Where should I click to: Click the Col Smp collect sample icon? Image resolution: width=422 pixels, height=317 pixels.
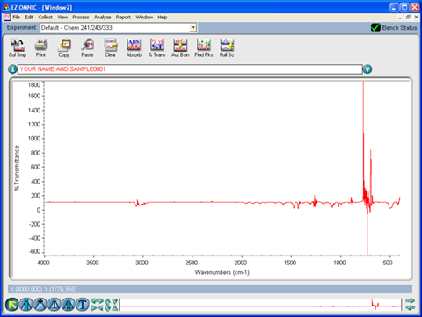pyautogui.click(x=18, y=47)
